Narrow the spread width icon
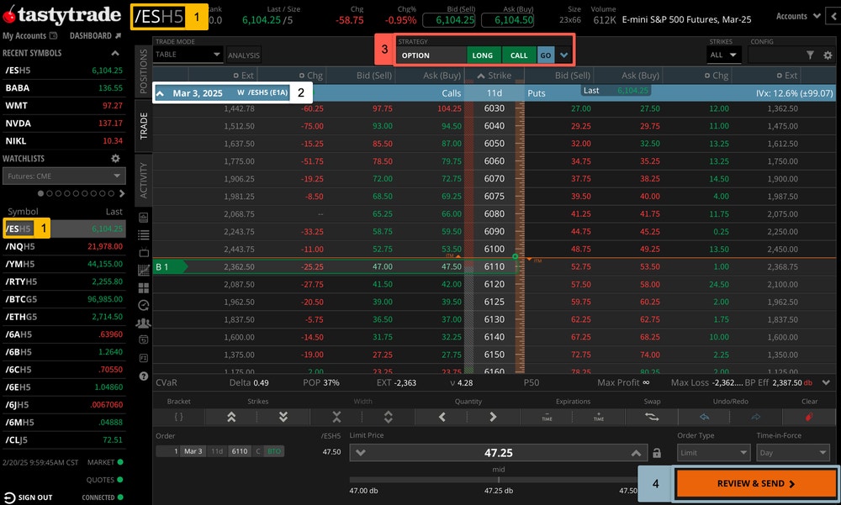 tap(336, 417)
